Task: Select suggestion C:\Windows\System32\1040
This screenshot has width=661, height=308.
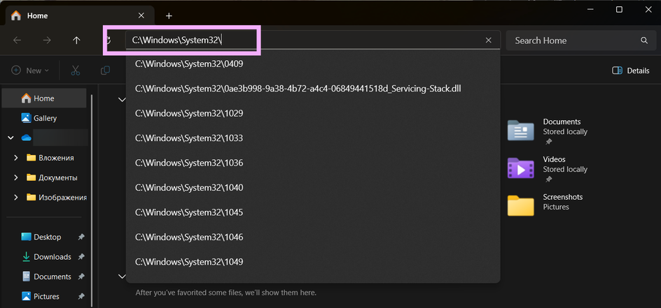Action: coord(313,188)
